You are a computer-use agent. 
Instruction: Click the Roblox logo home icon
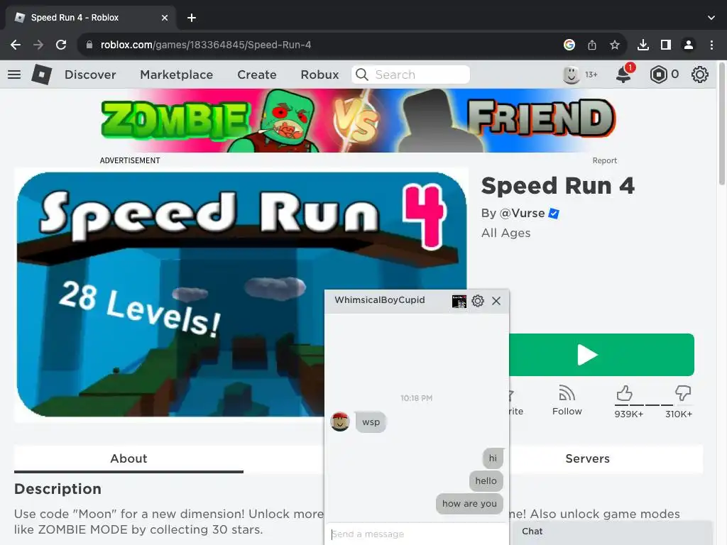click(x=42, y=75)
